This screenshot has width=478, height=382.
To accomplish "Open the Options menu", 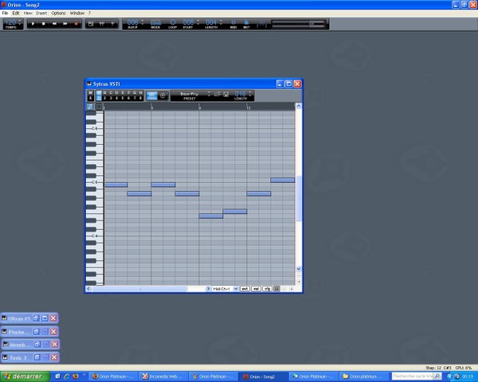I will [58, 13].
